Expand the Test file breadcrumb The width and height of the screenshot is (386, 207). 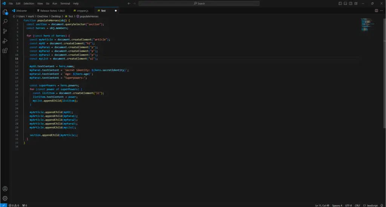click(69, 16)
